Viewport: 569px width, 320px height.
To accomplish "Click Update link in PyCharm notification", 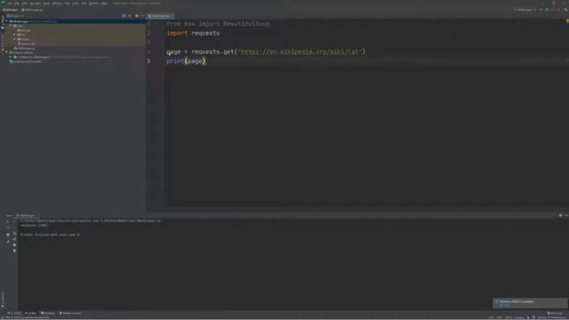I will [504, 305].
